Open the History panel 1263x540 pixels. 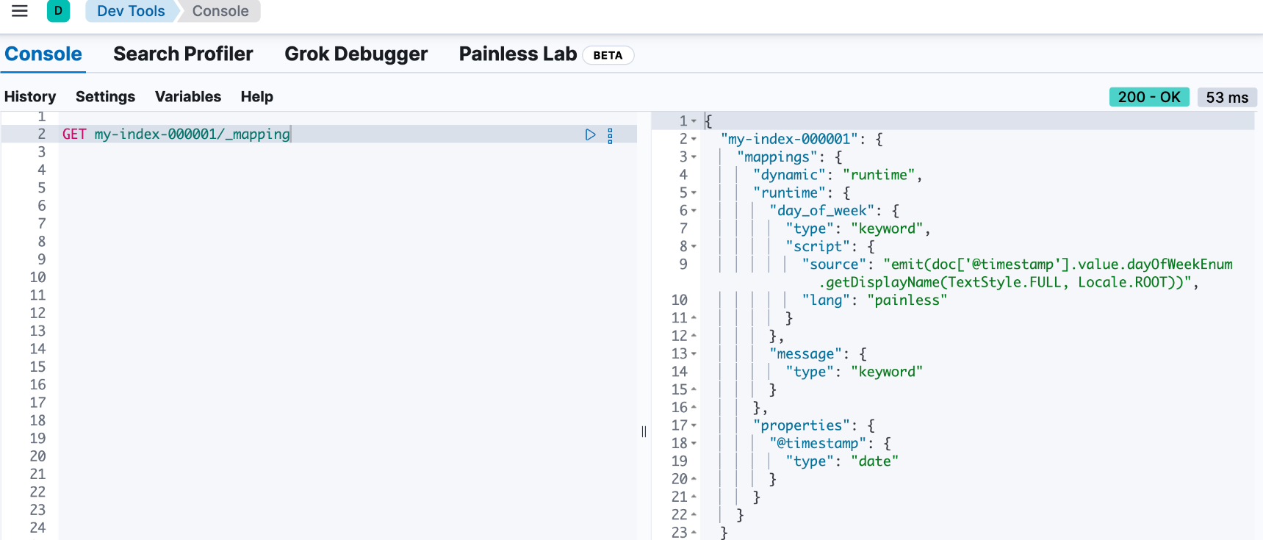pos(30,97)
